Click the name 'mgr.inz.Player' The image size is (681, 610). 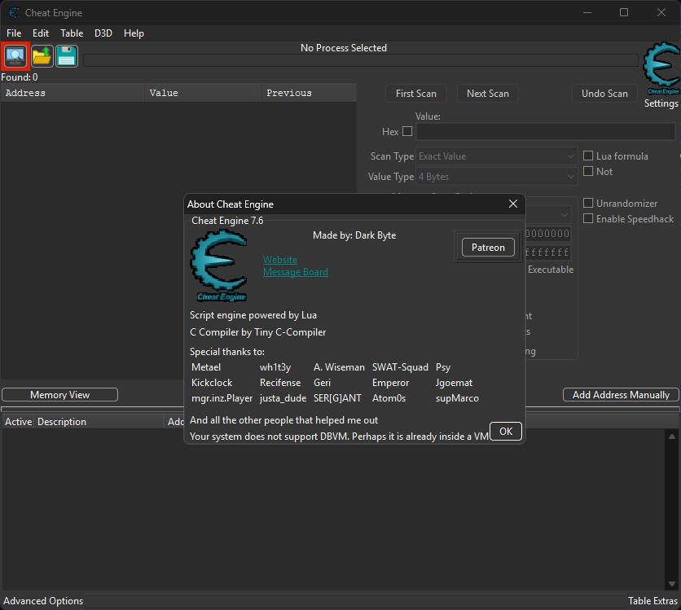click(222, 398)
